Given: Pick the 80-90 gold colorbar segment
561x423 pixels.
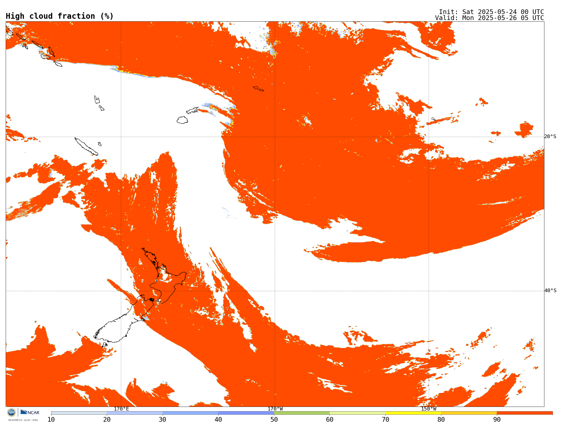Looking at the screenshot, I should tap(469, 413).
